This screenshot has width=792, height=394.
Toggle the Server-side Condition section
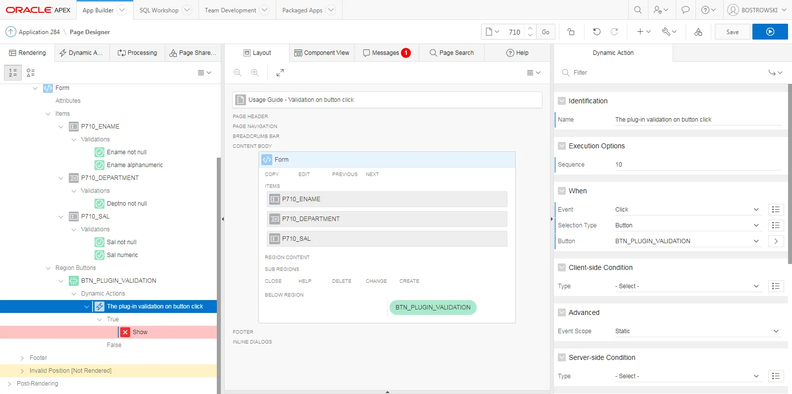tap(562, 357)
